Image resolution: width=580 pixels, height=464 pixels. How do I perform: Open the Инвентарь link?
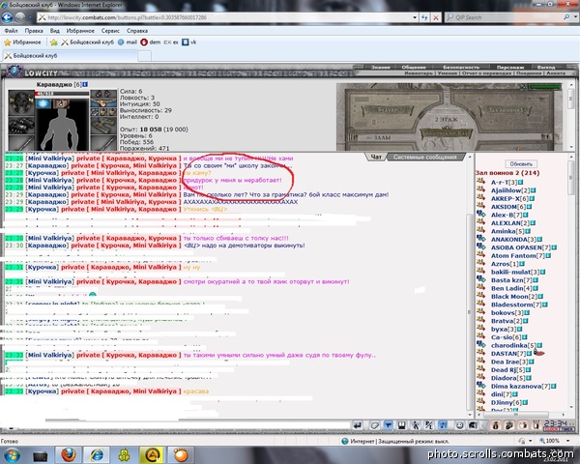coord(418,73)
